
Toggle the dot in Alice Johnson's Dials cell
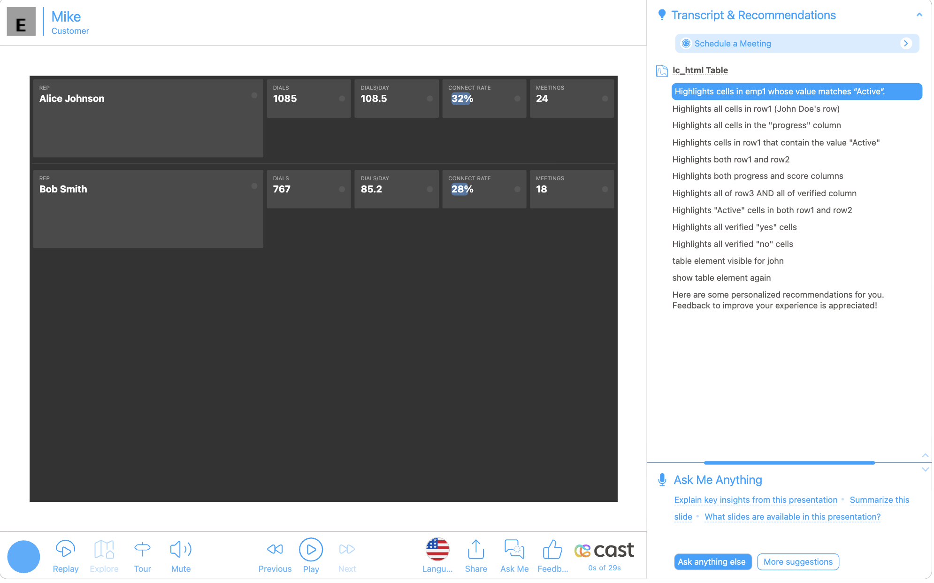point(342,99)
